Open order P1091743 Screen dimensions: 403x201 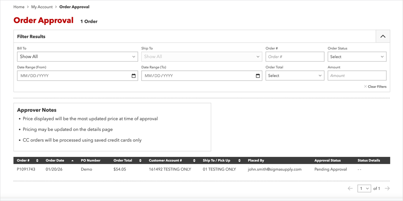tap(26, 170)
